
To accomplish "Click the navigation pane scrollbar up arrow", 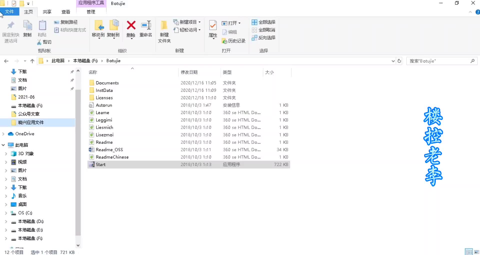I will click(x=78, y=71).
